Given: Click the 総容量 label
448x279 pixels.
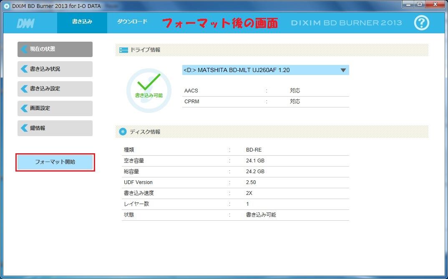Looking at the screenshot, I should [x=131, y=172].
